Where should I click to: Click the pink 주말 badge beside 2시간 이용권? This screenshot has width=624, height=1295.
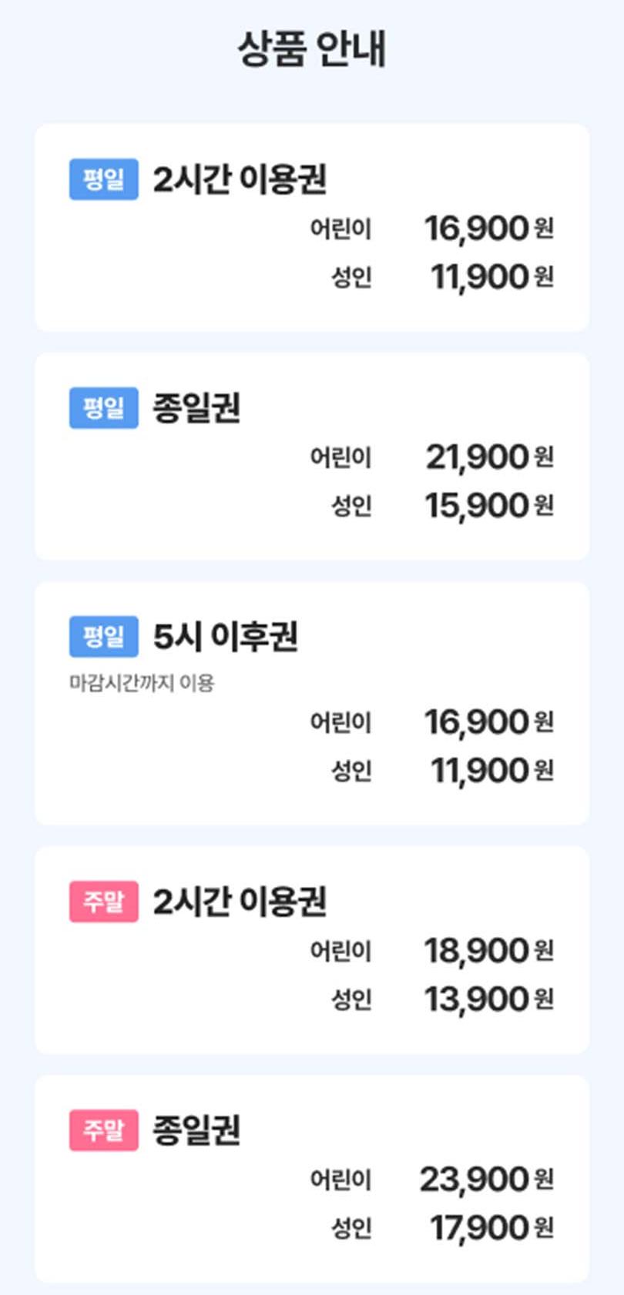[x=103, y=902]
